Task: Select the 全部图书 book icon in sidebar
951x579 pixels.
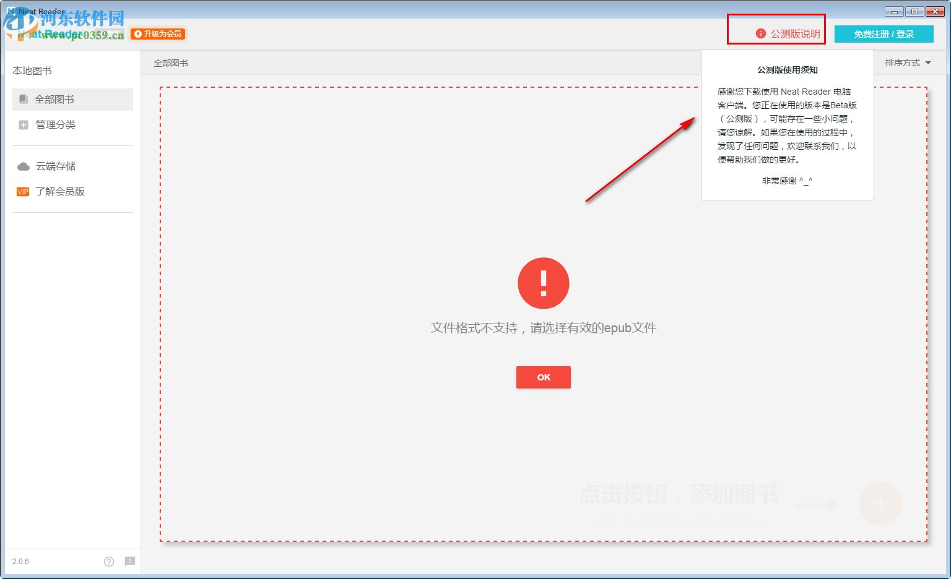Action: [24, 99]
